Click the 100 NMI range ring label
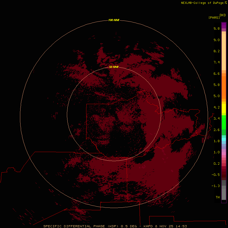 [x=114, y=20]
